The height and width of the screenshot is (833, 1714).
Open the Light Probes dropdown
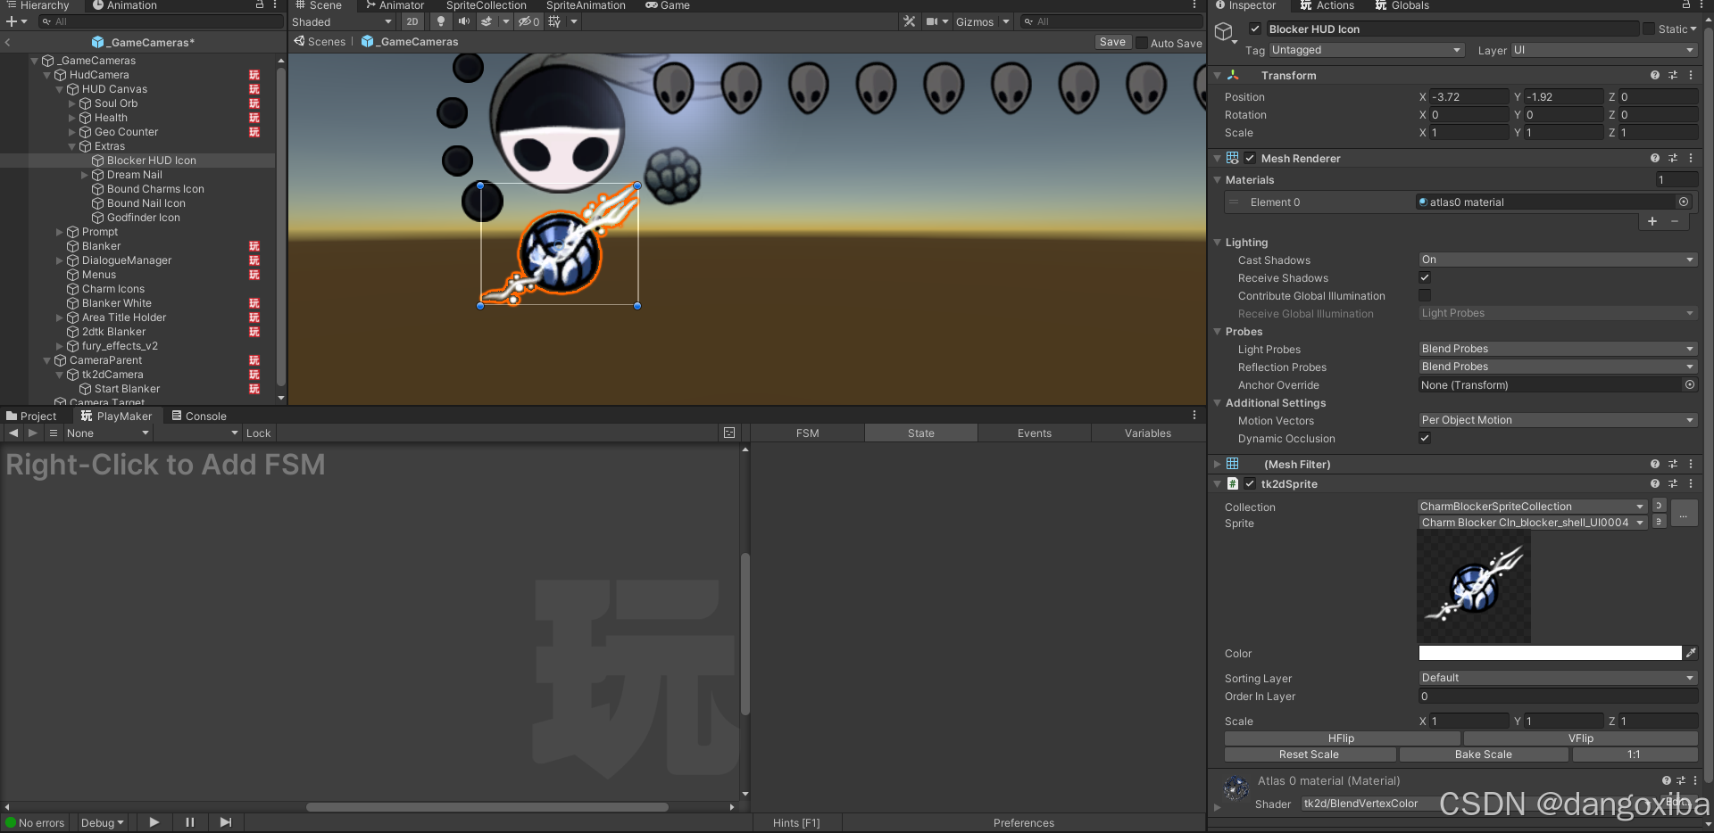[1558, 349]
